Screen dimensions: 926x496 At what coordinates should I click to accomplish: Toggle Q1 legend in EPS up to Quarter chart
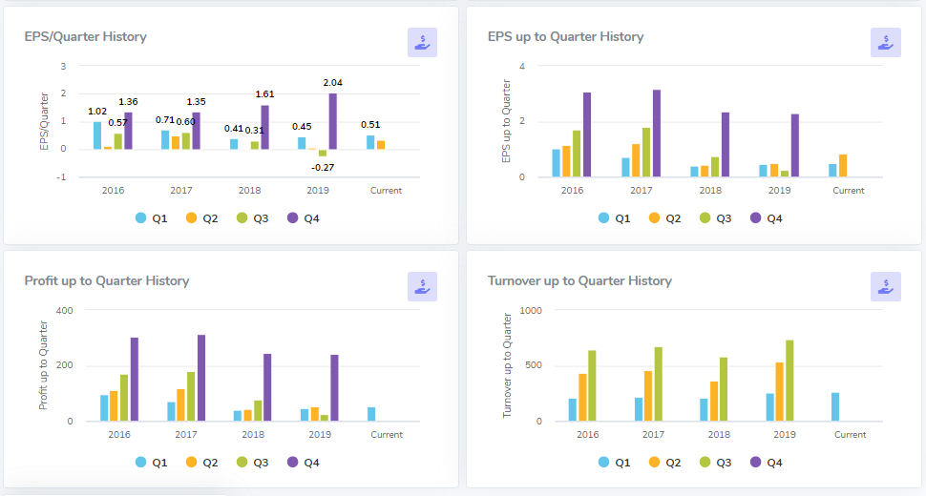[x=614, y=218]
